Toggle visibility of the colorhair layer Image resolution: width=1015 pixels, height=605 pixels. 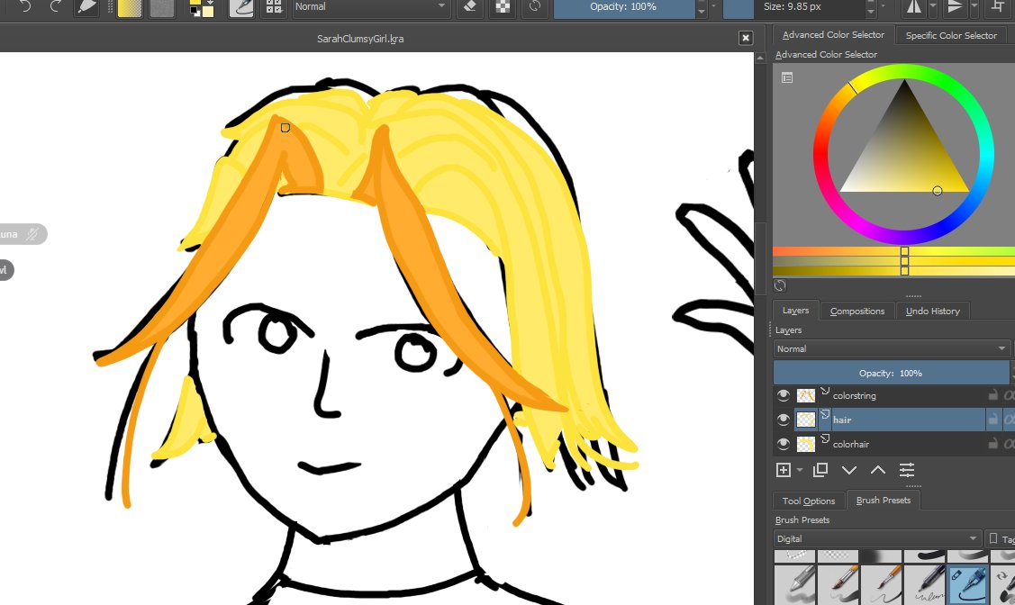click(x=784, y=444)
